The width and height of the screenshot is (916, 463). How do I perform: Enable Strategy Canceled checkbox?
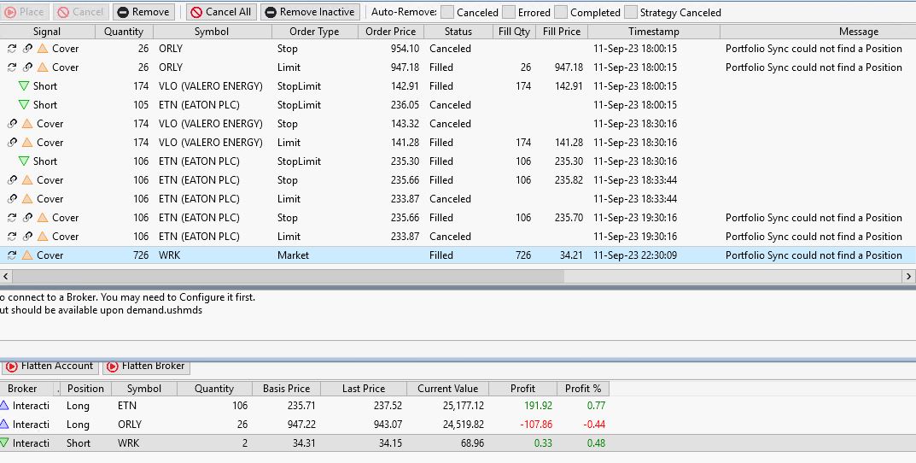631,12
